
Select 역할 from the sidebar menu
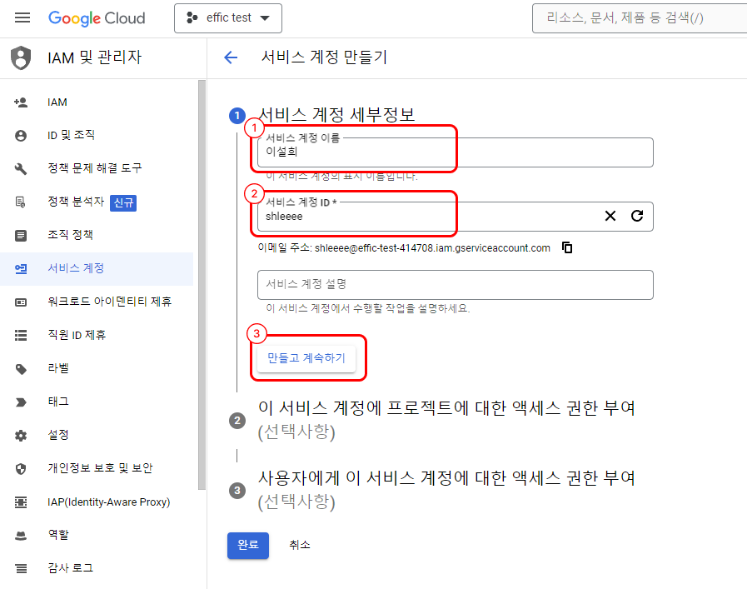[58, 535]
